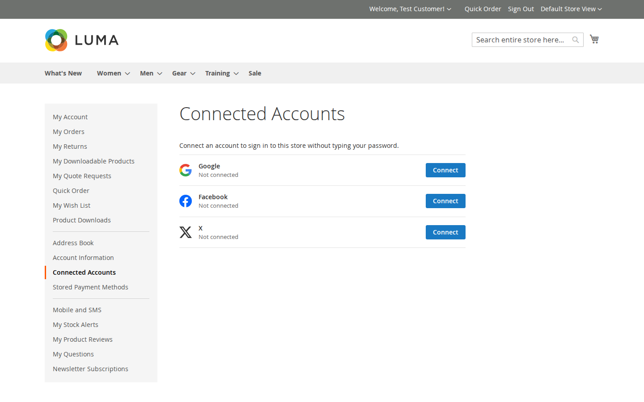Open Newsletter Subscriptions

pyautogui.click(x=90, y=369)
